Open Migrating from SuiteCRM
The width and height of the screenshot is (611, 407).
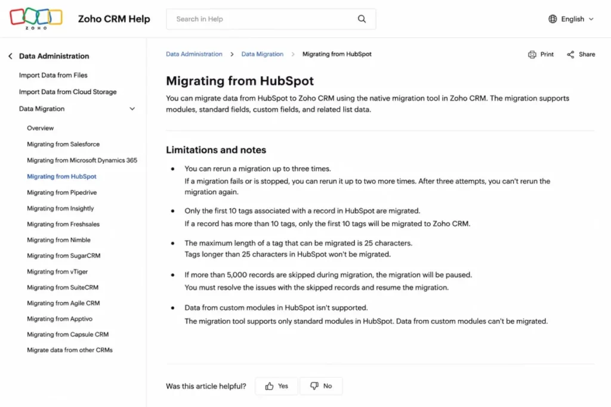click(x=63, y=288)
